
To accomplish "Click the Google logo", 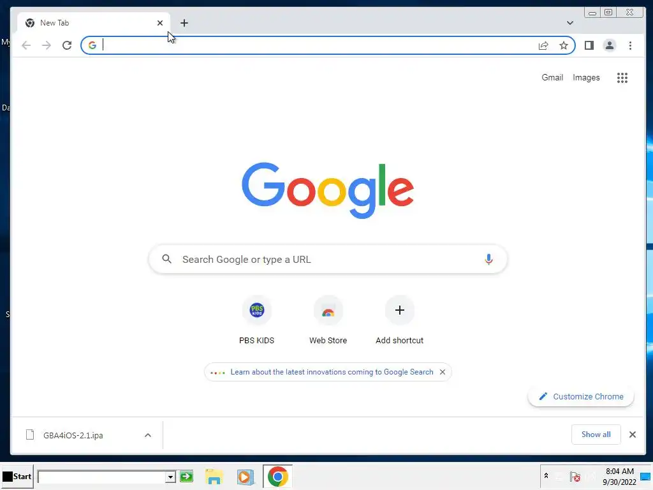I will coord(328,190).
